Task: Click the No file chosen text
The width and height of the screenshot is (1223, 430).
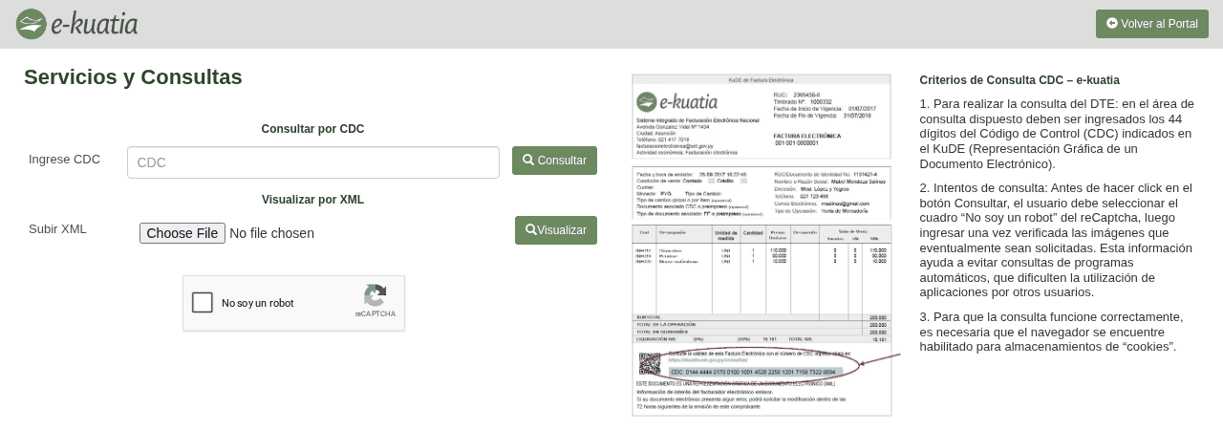Action: click(x=271, y=233)
